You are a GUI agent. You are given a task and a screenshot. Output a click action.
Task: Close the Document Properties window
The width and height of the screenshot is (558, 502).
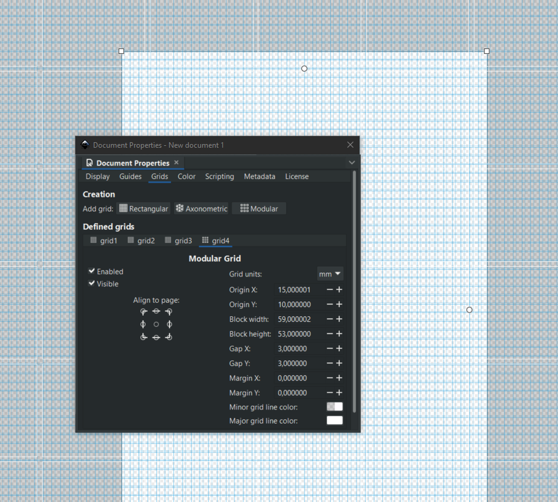click(350, 145)
